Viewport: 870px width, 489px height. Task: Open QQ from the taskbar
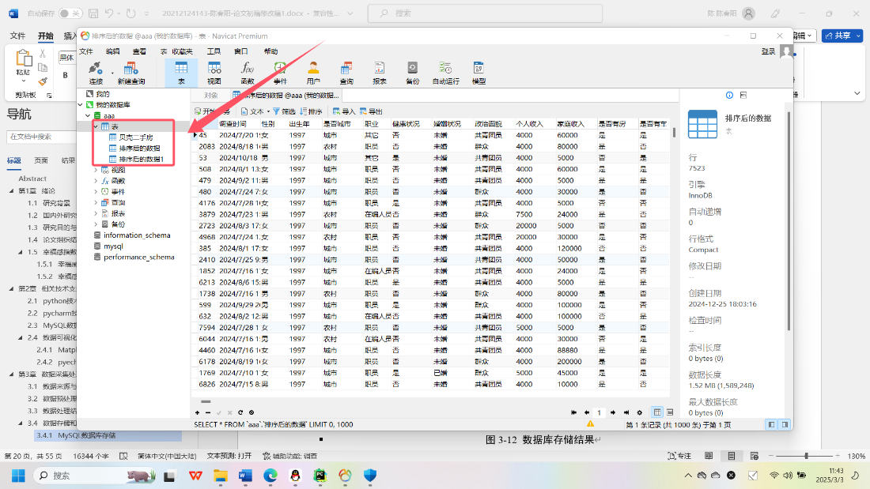click(x=295, y=475)
